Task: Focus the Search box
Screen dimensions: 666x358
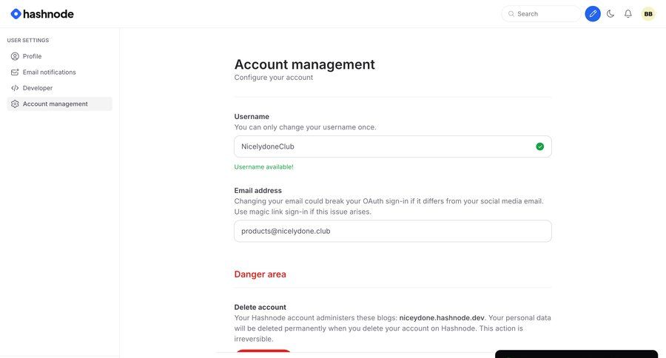Action: (x=541, y=14)
